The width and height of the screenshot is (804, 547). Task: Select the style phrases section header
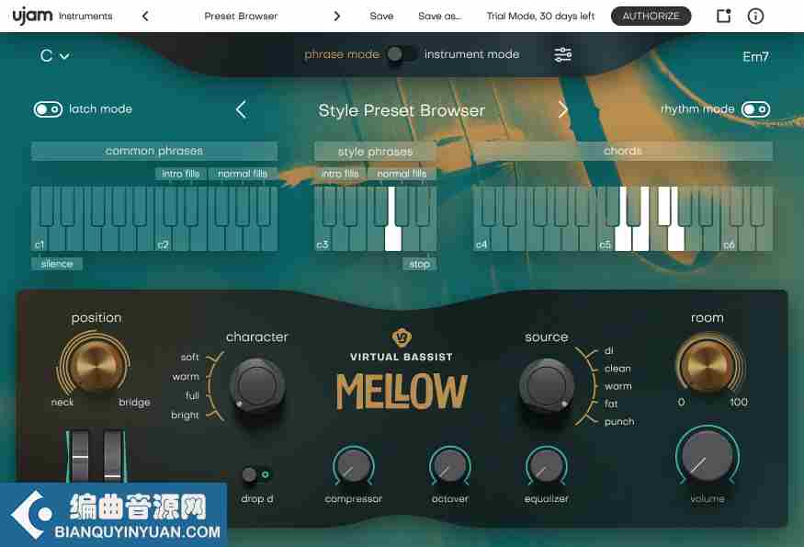point(375,152)
